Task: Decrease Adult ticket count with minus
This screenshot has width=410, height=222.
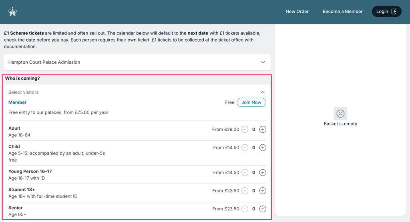Action: pyautogui.click(x=245, y=129)
